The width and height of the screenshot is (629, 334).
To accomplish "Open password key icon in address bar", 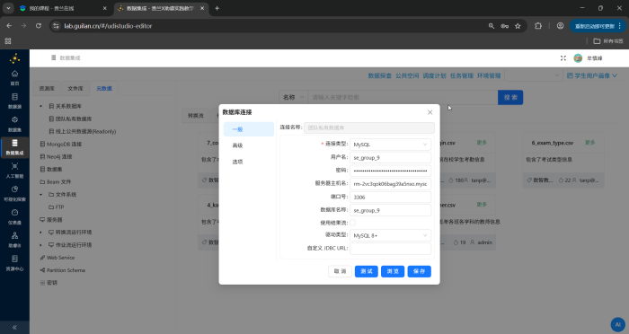I will (x=504, y=26).
